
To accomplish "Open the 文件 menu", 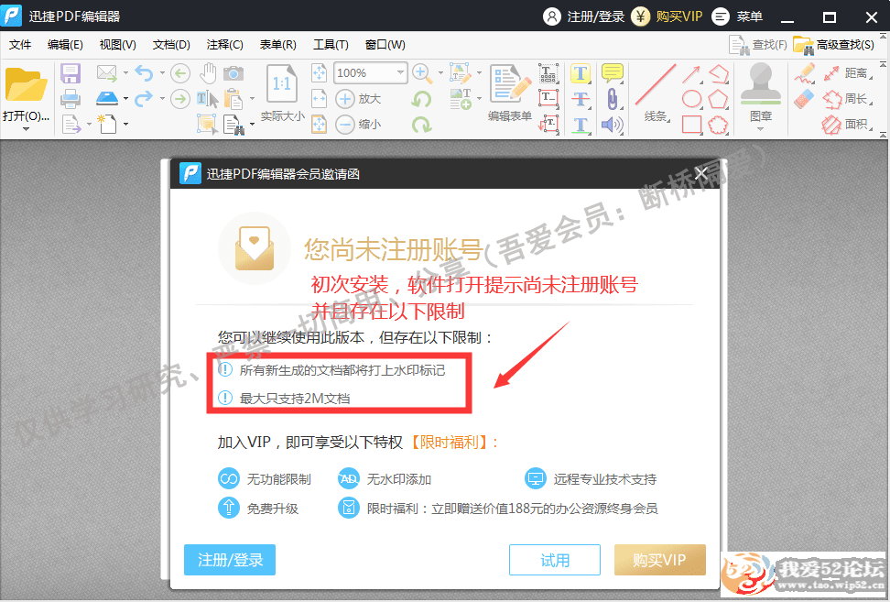I will (20, 45).
